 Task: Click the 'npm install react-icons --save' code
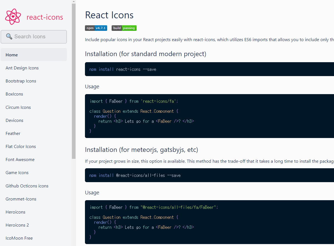[123, 69]
